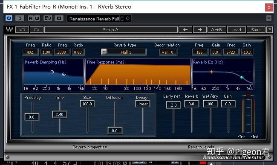The width and height of the screenshot is (277, 165).
Task: Click the next preset right arrow
Action: pyautogui.click(x=200, y=30)
